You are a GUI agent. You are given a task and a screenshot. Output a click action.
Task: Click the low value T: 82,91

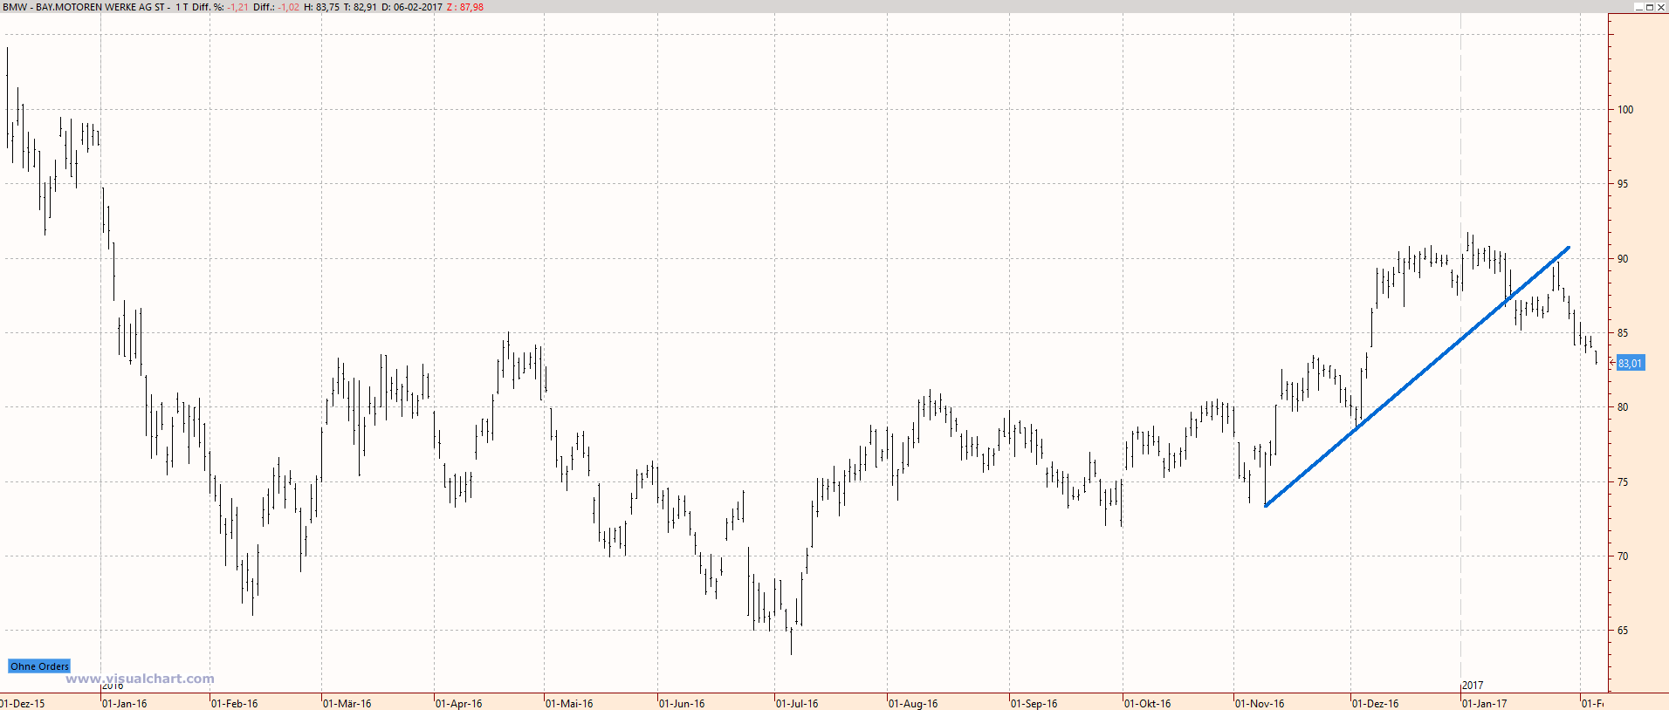(x=361, y=7)
